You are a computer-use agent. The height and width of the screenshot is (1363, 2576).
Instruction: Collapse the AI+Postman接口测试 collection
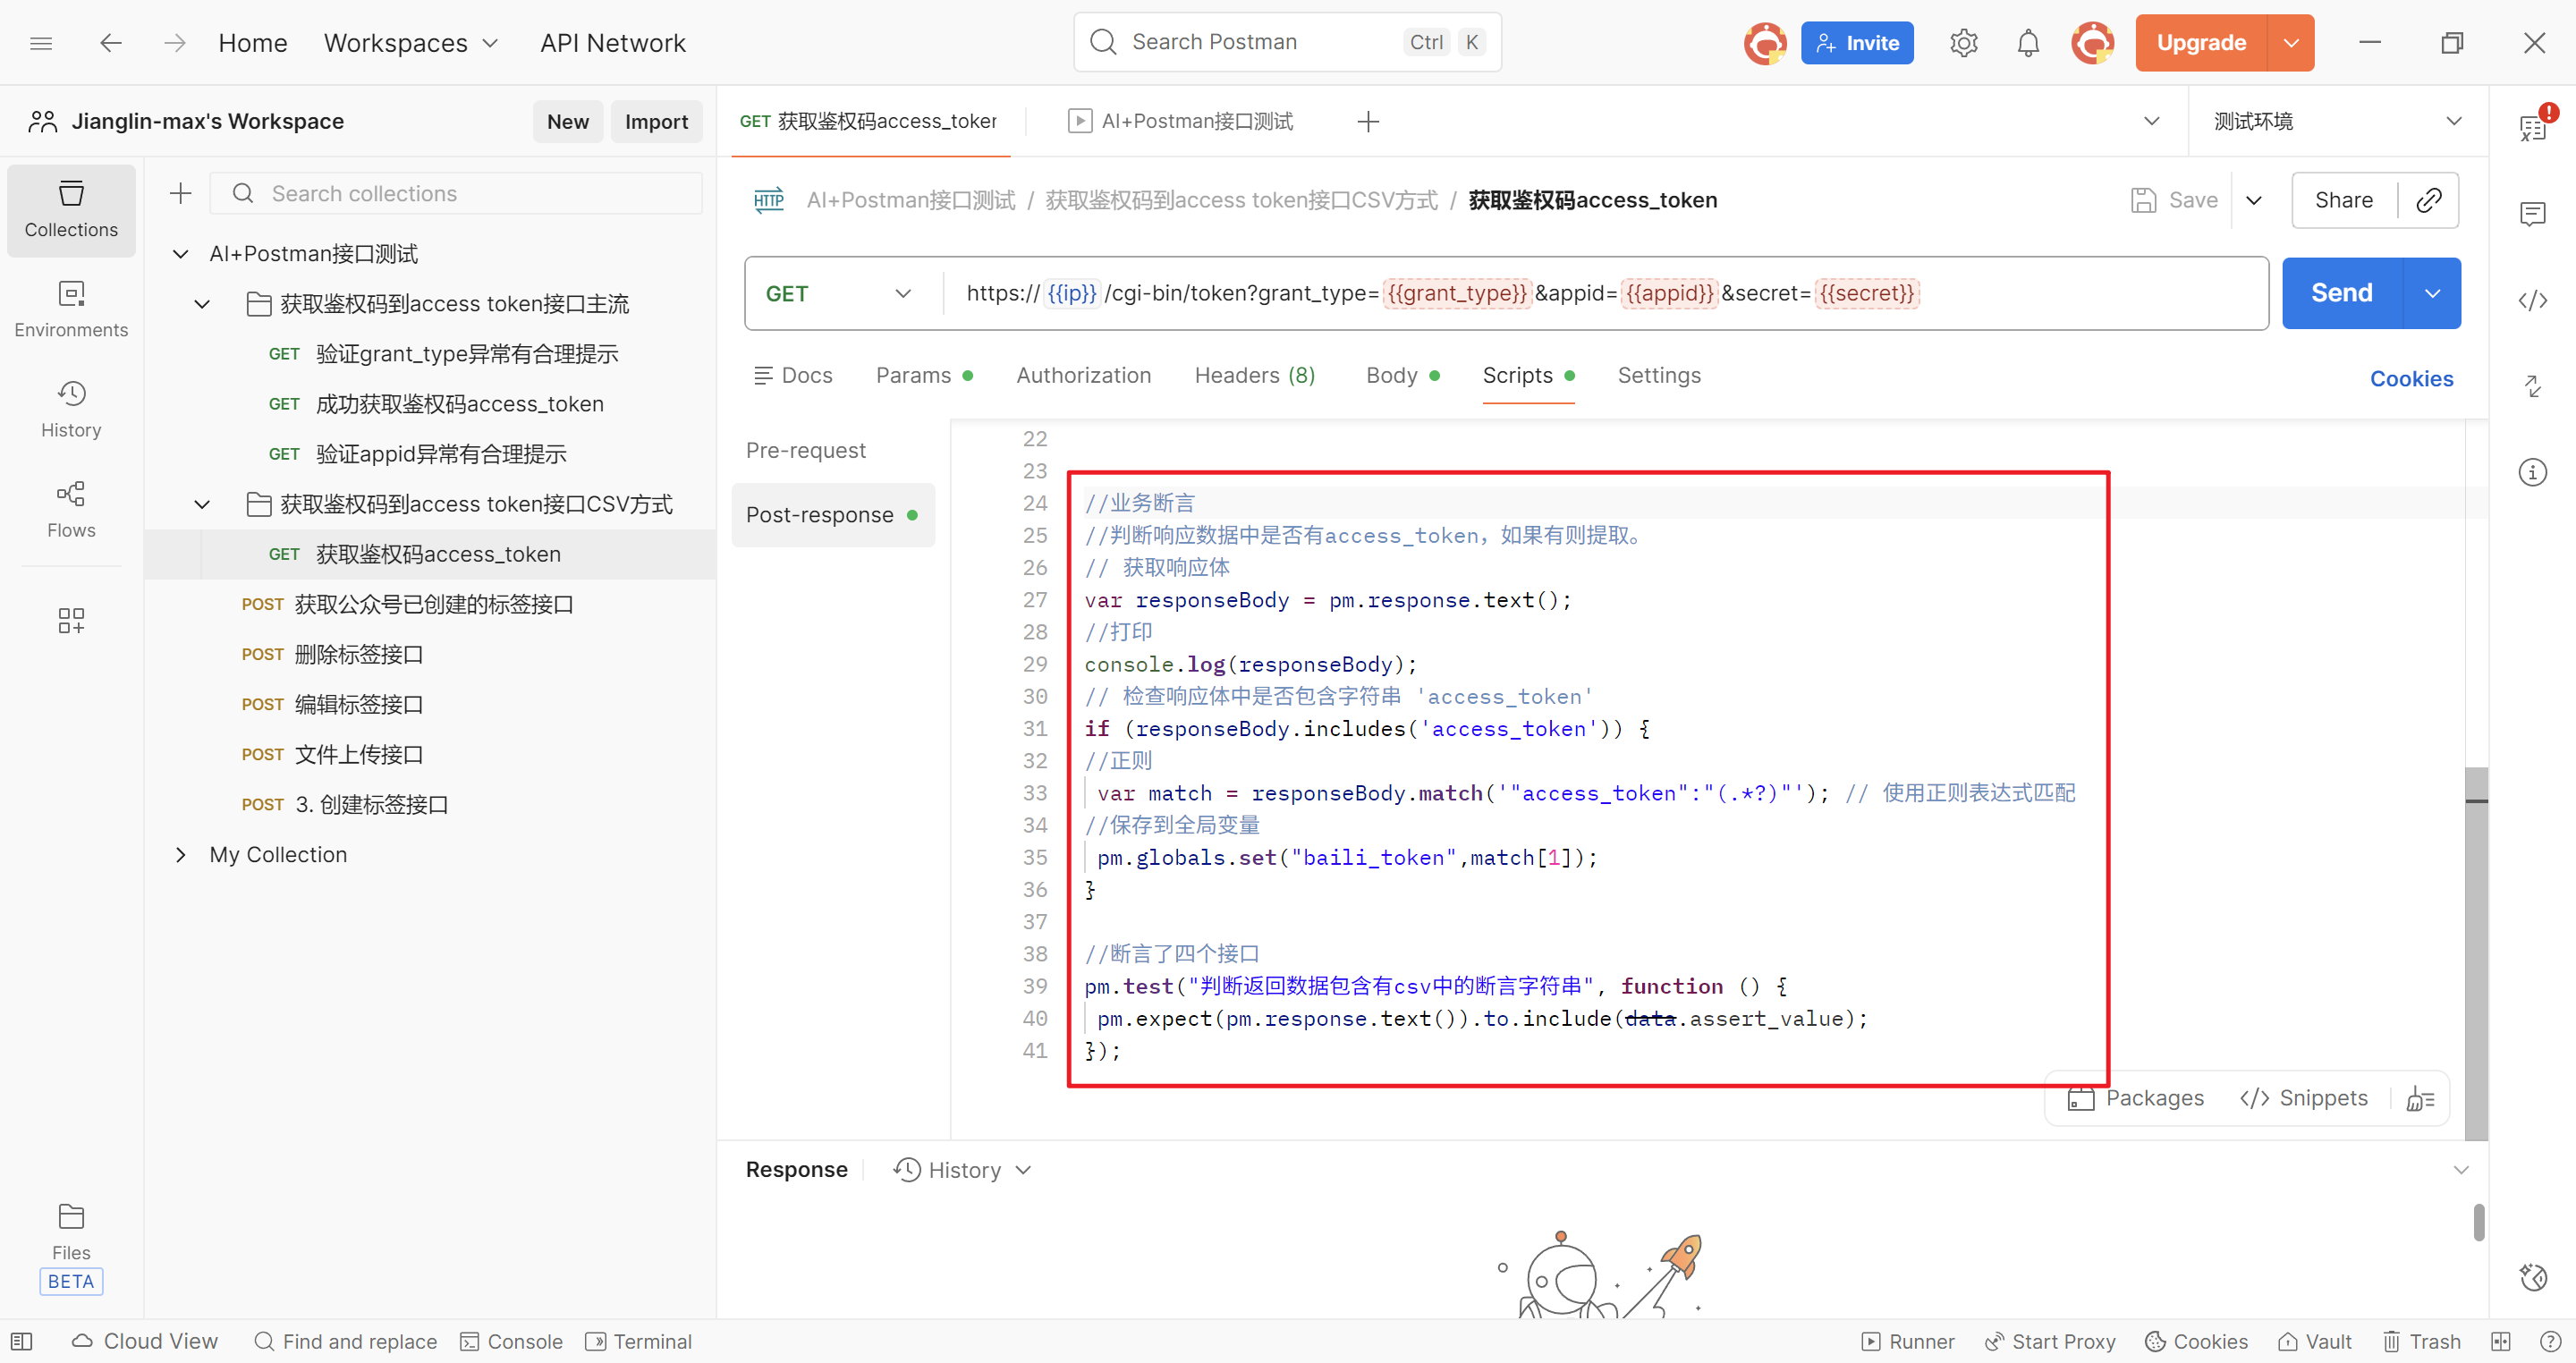[x=180, y=254]
